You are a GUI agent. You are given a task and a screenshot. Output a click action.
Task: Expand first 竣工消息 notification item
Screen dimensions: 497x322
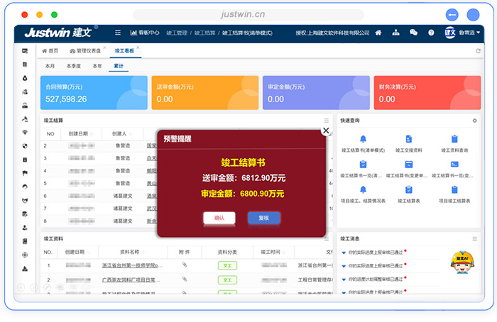point(344,252)
